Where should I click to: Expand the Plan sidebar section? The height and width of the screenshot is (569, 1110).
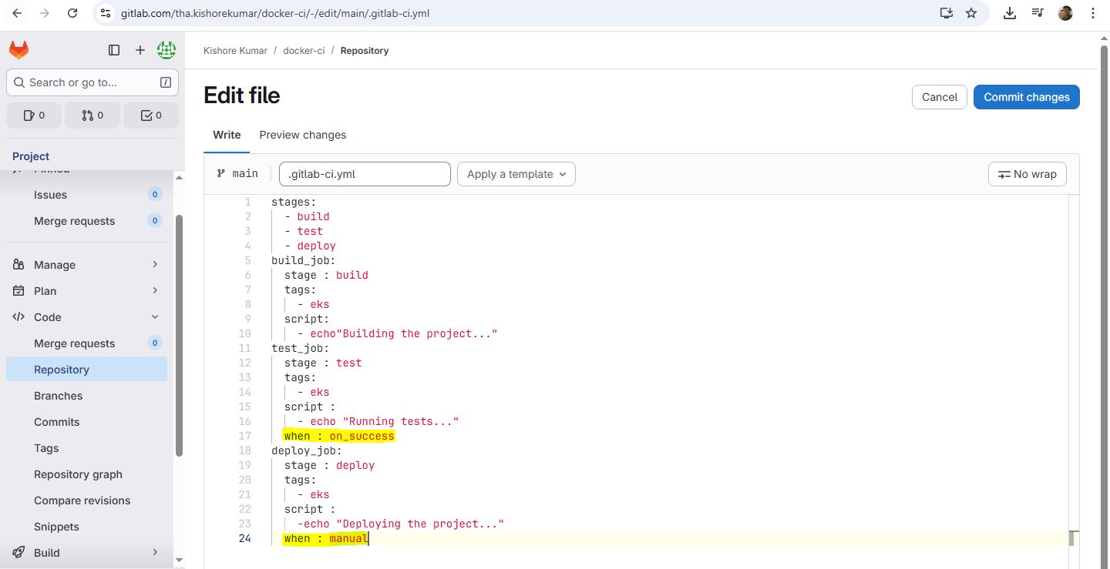[x=86, y=291]
